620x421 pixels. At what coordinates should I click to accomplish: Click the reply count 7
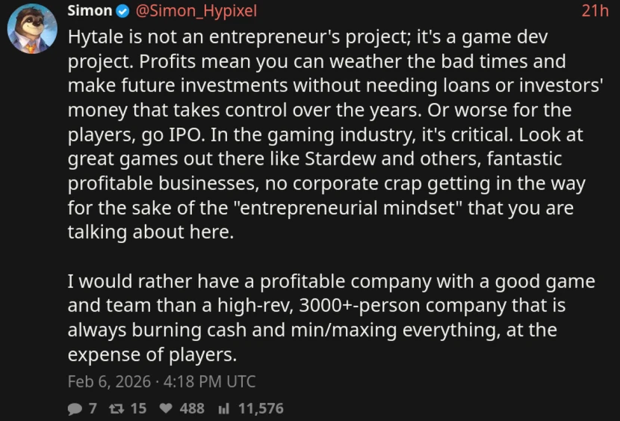tap(93, 408)
